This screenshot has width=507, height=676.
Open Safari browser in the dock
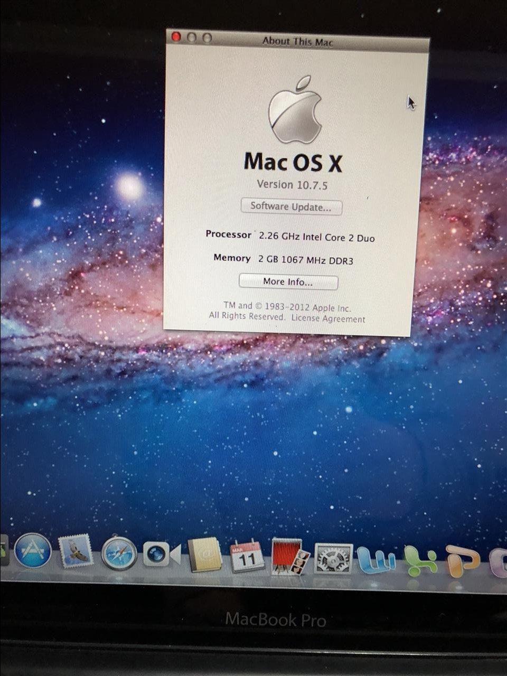[119, 553]
